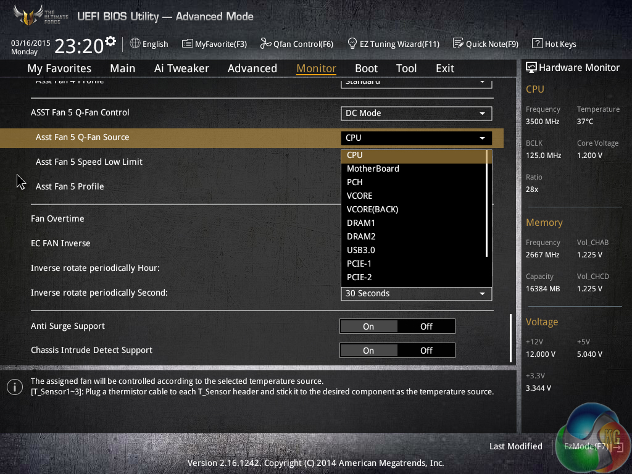632x474 pixels.
Task: Click the main settings page scrollbar
Action: [510, 338]
